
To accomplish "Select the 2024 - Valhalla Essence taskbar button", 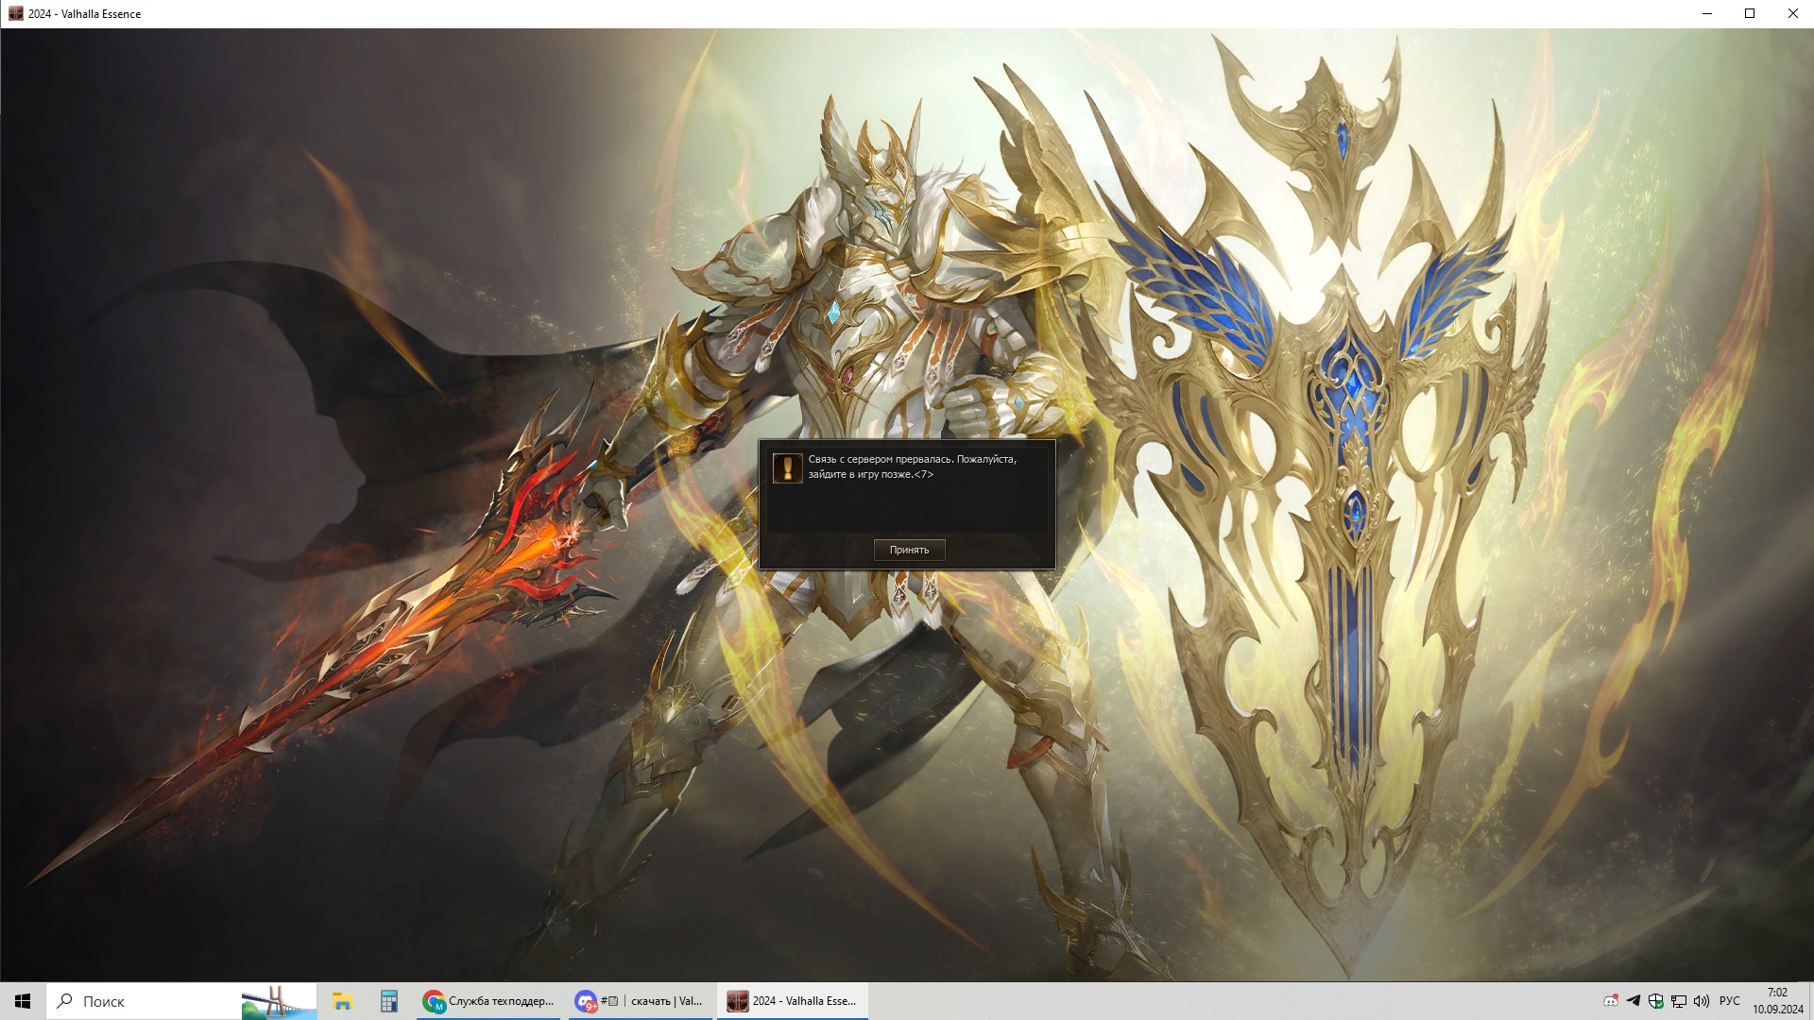I will pos(792,1001).
